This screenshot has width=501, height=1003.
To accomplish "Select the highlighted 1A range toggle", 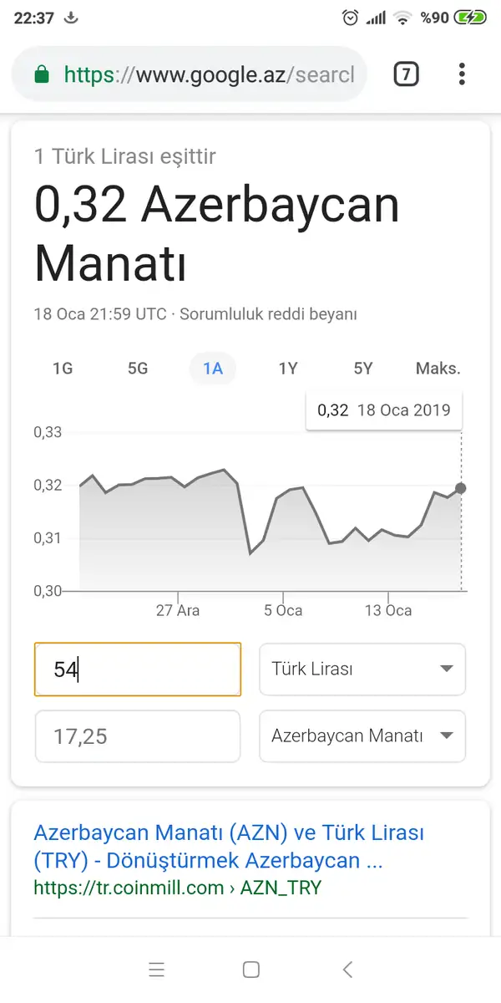I will (x=213, y=368).
